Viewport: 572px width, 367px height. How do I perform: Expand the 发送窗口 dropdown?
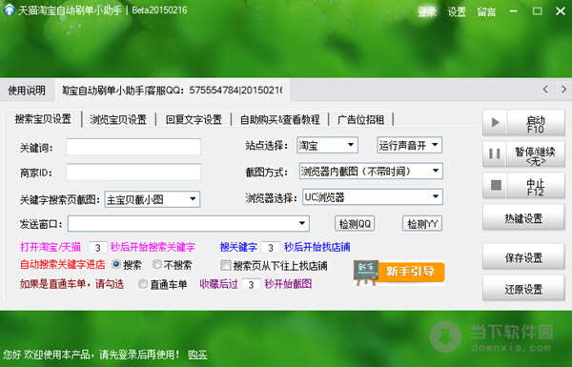click(x=188, y=223)
